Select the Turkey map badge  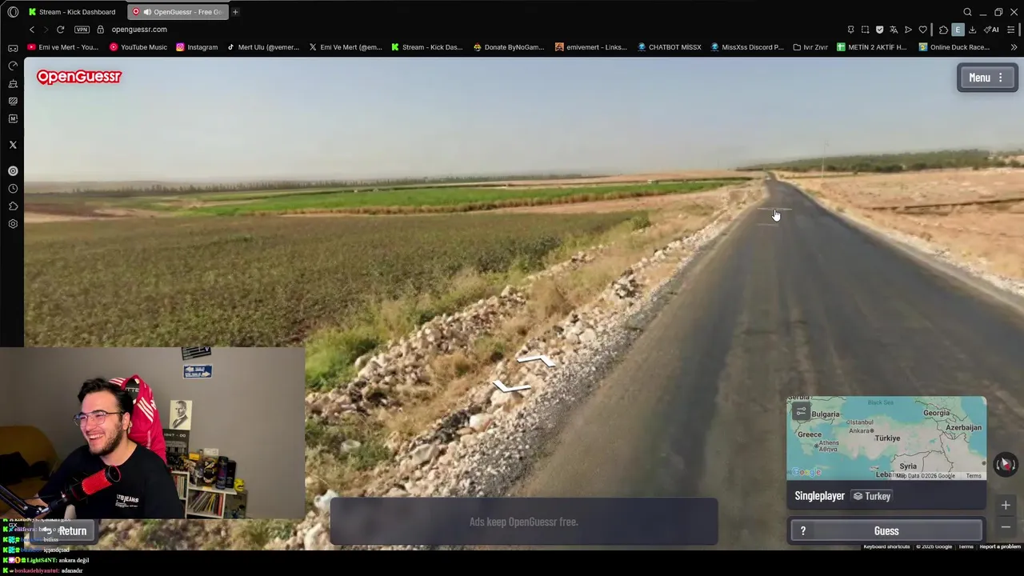click(x=871, y=496)
